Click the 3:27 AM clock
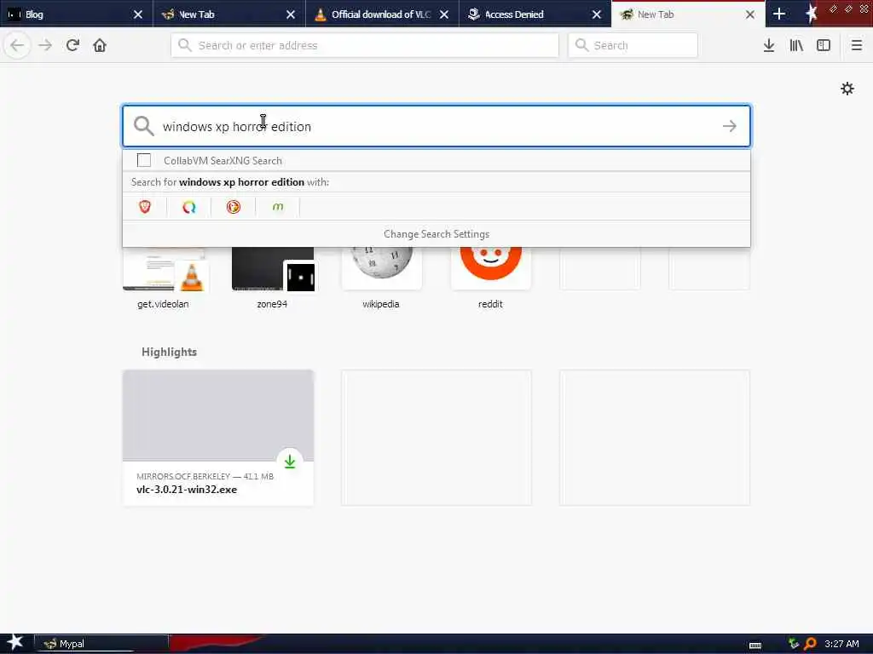Image resolution: width=873 pixels, height=654 pixels. click(841, 644)
